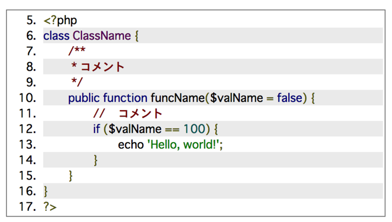Select the 'function' keyword on line 10
The width and height of the screenshot is (392, 222).
(x=125, y=98)
